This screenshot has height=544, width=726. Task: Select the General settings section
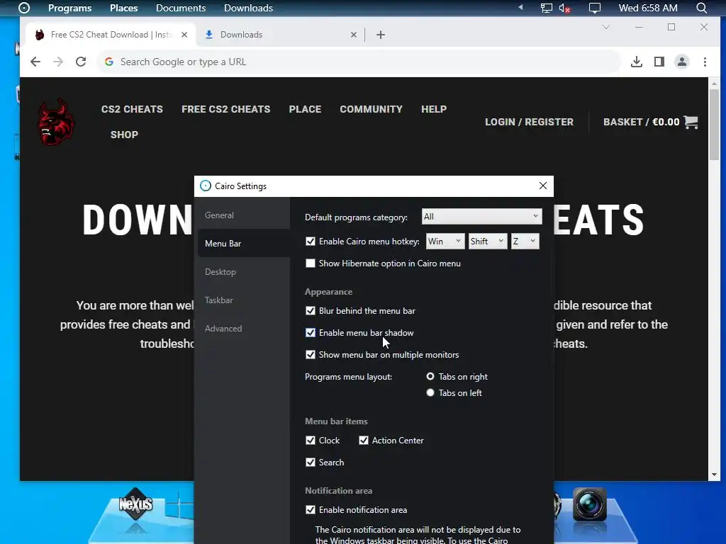[x=244, y=215]
